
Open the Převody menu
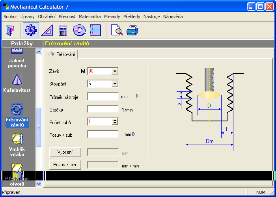[112, 17]
